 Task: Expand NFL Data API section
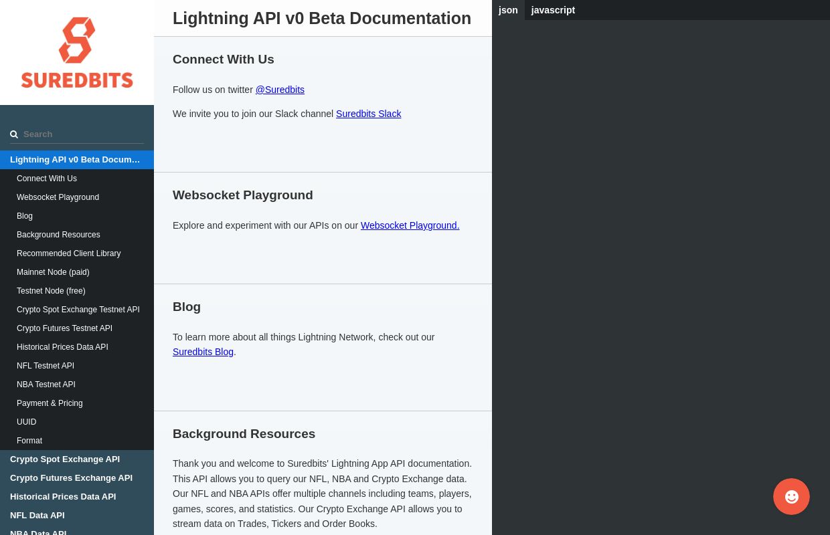pos(77,516)
